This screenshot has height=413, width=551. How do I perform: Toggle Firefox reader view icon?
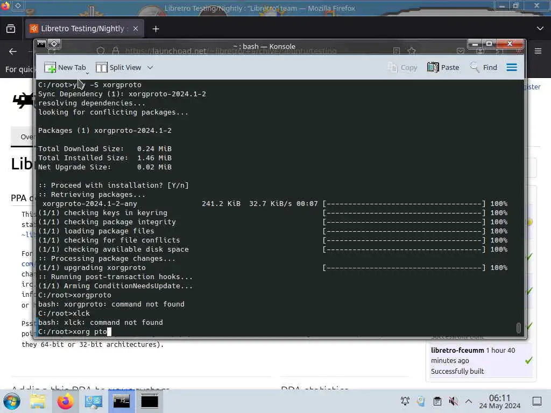(397, 51)
